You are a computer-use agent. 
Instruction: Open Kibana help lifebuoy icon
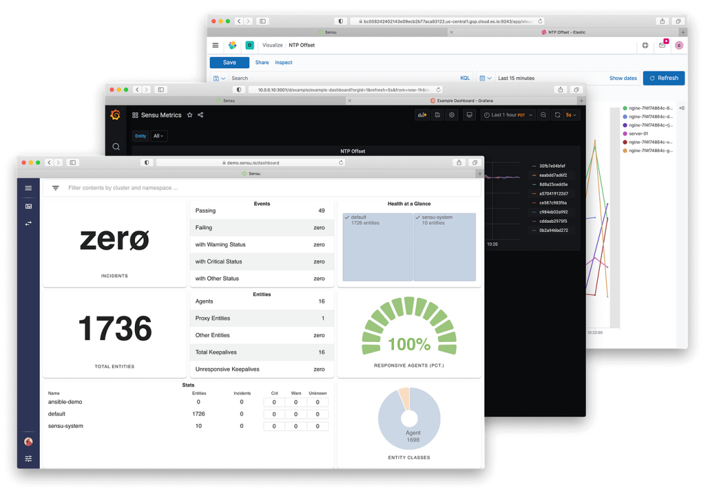tap(645, 45)
